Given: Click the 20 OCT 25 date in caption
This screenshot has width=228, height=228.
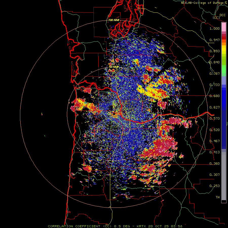Looking at the screenshot, I should point(159,226).
